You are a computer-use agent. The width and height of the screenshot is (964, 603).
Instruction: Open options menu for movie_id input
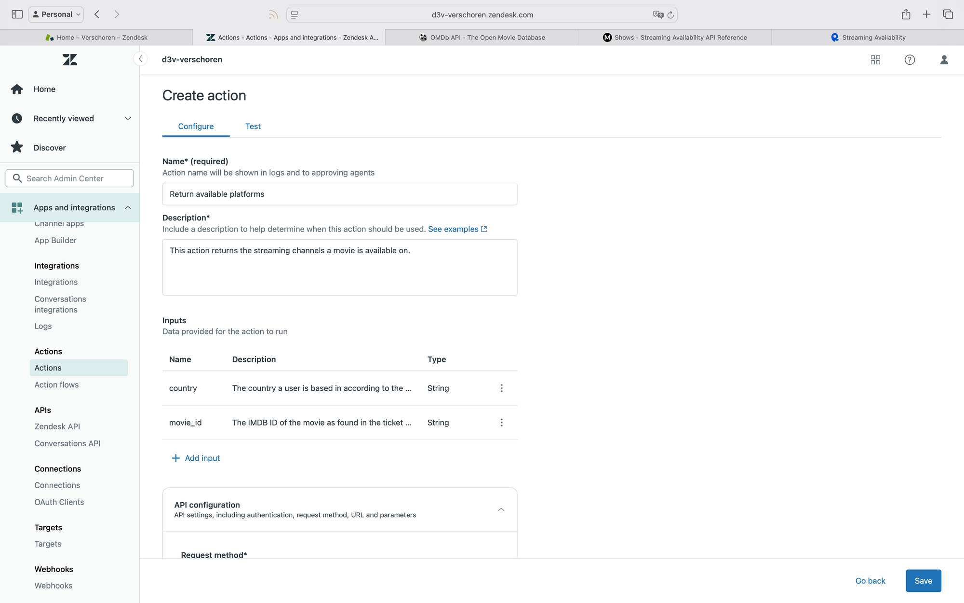pos(501,423)
